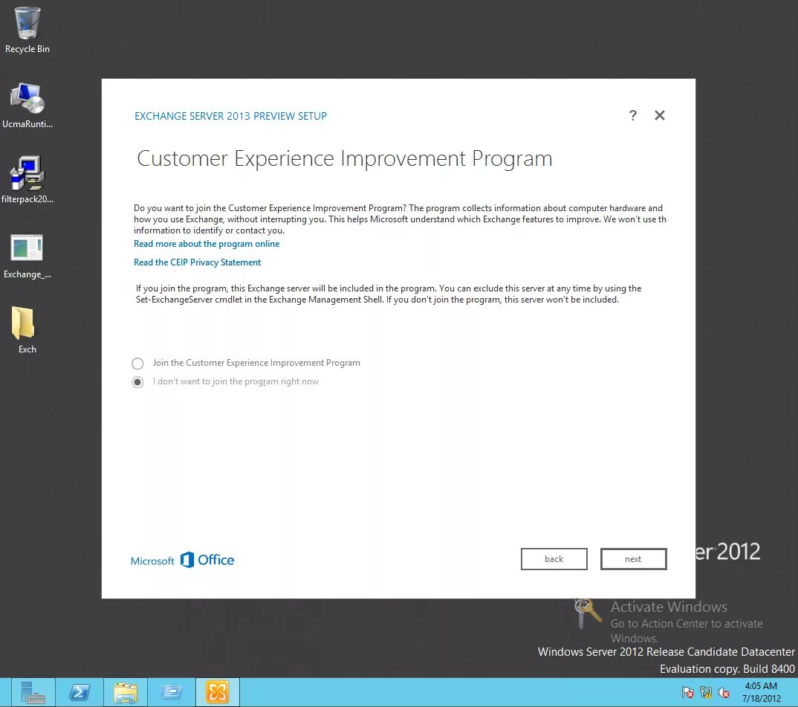Open the Recycle Bin desktop icon

tap(27, 30)
